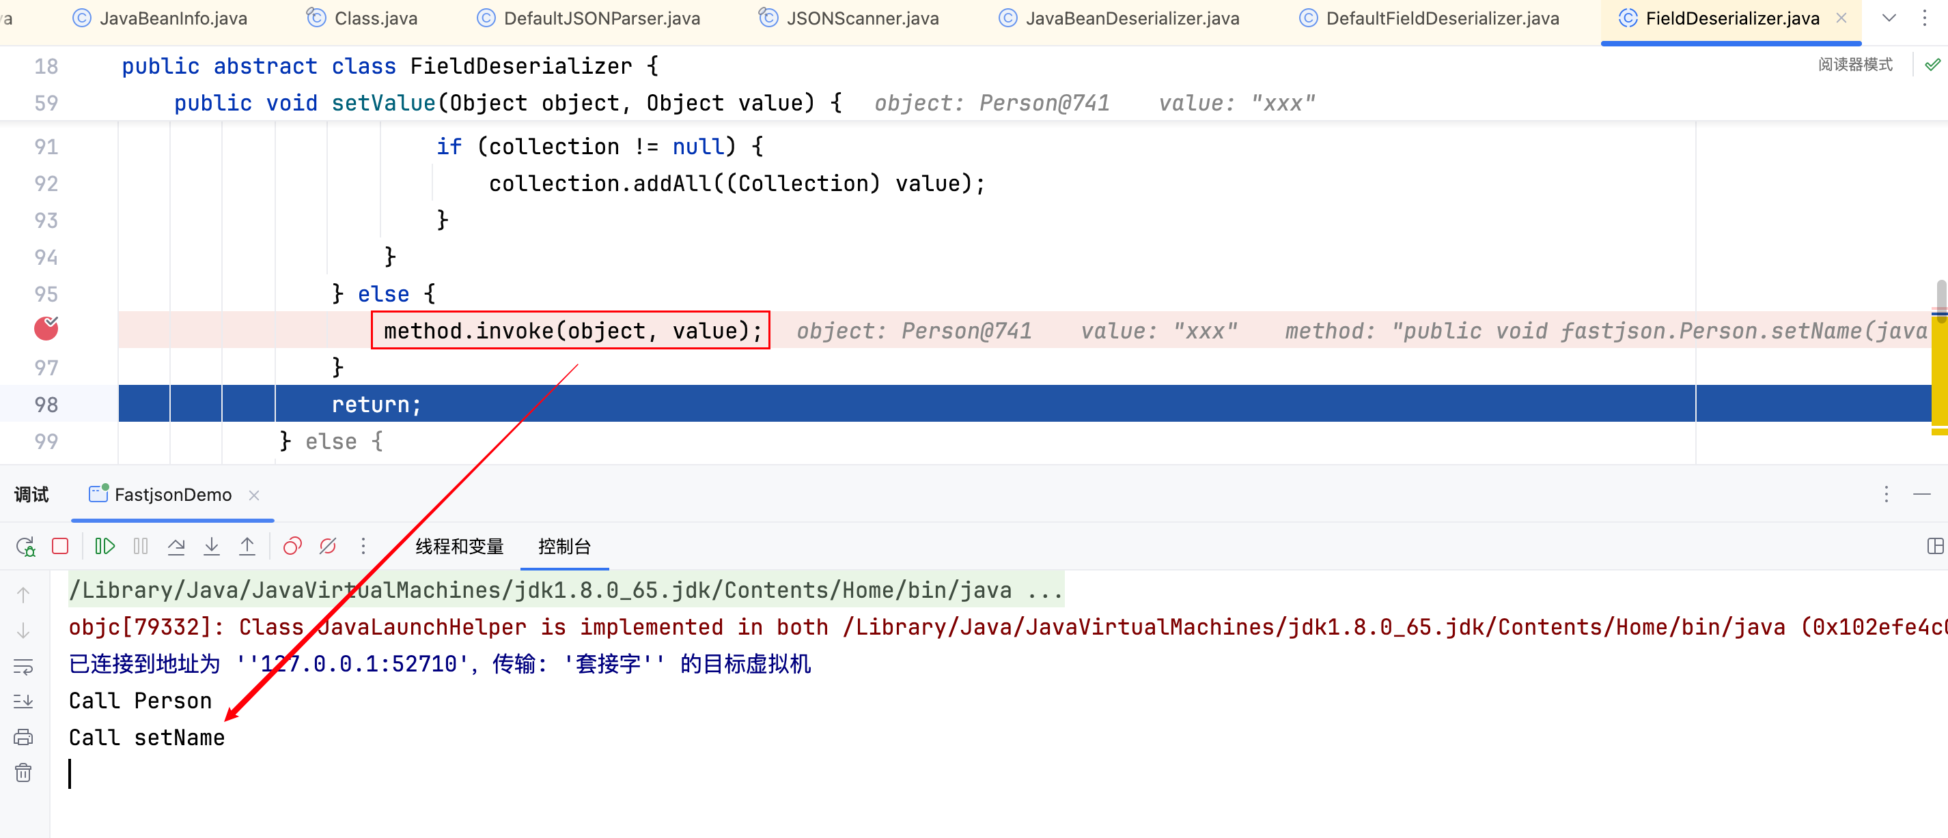The height and width of the screenshot is (838, 1948).
Task: Click the Step Out icon
Action: [x=247, y=547]
